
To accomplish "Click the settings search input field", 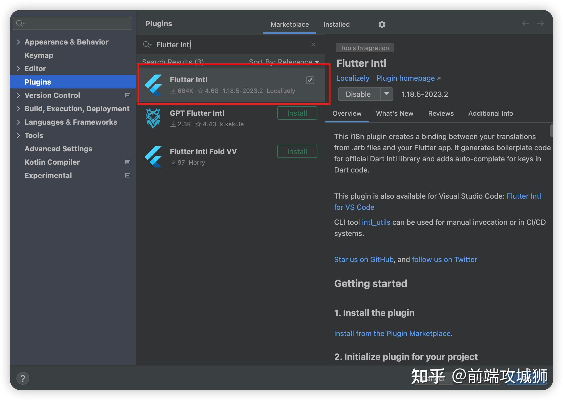I will (75, 23).
